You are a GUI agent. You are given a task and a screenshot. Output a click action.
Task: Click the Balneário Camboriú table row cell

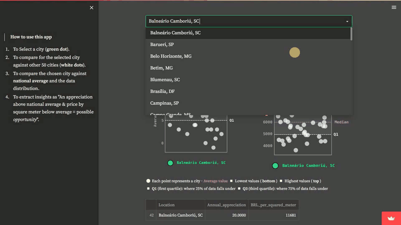tap(180, 215)
